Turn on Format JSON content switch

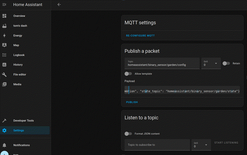tap(128, 134)
